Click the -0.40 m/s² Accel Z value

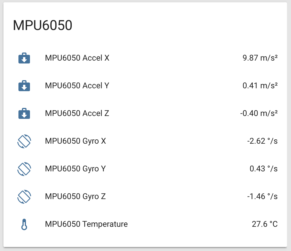coord(259,113)
